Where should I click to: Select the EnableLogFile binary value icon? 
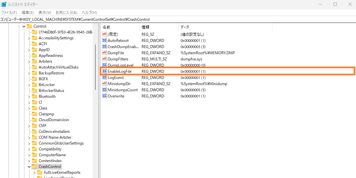(104, 71)
